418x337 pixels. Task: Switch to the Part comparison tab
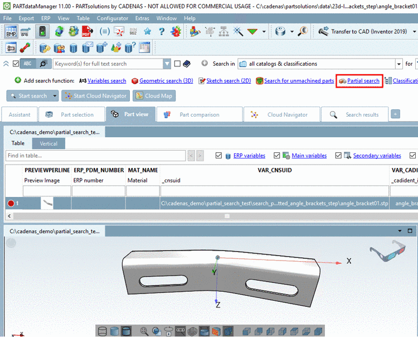(200, 114)
